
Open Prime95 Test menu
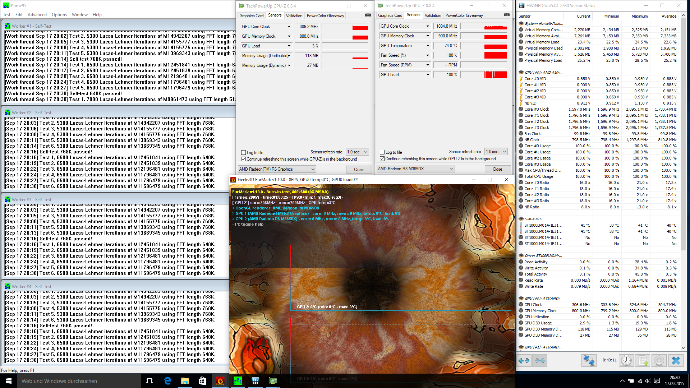(6, 15)
